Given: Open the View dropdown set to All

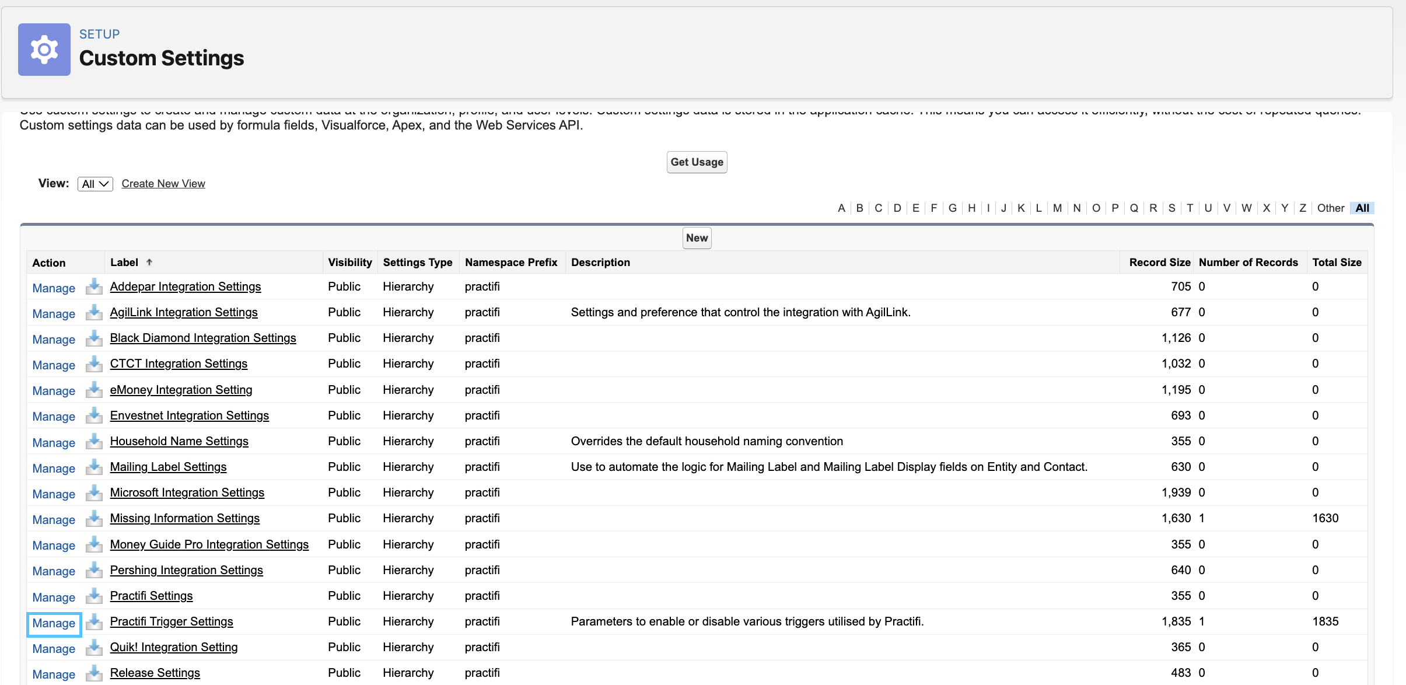Looking at the screenshot, I should click(95, 184).
